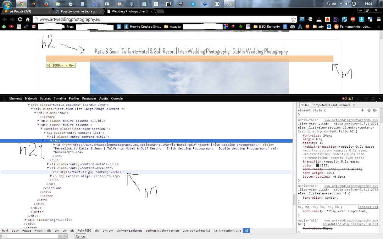Open the muzyka bookmarks folder

[172, 27]
